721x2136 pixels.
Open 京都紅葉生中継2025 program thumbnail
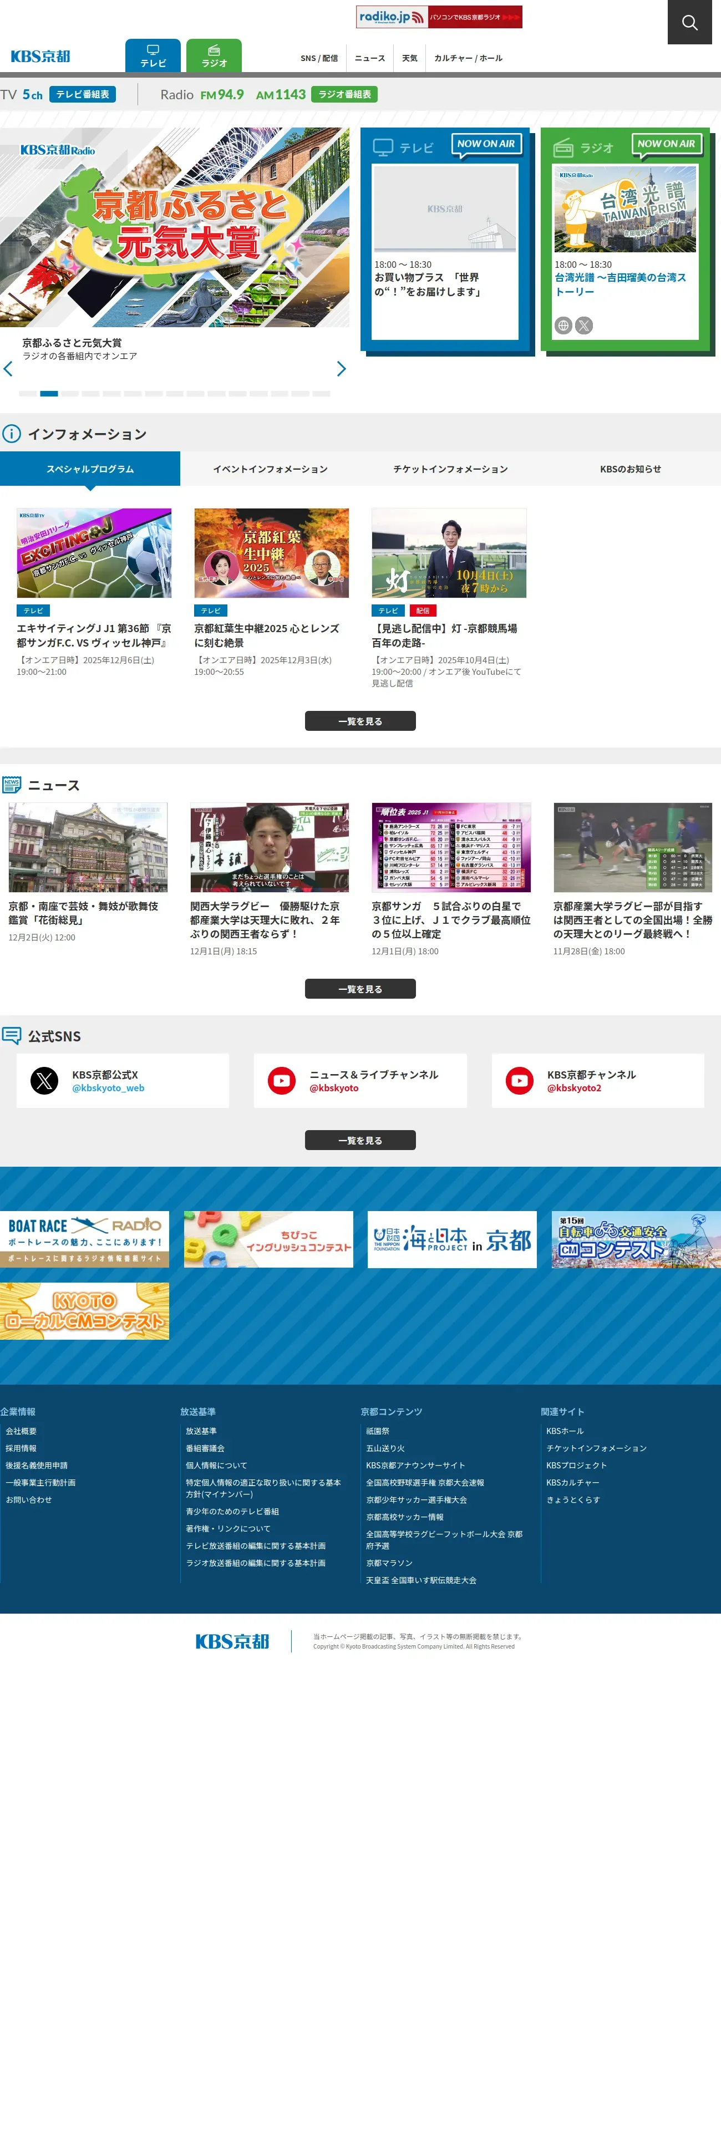point(271,553)
